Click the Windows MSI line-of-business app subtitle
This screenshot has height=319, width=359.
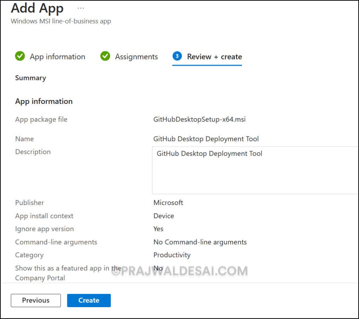[61, 21]
